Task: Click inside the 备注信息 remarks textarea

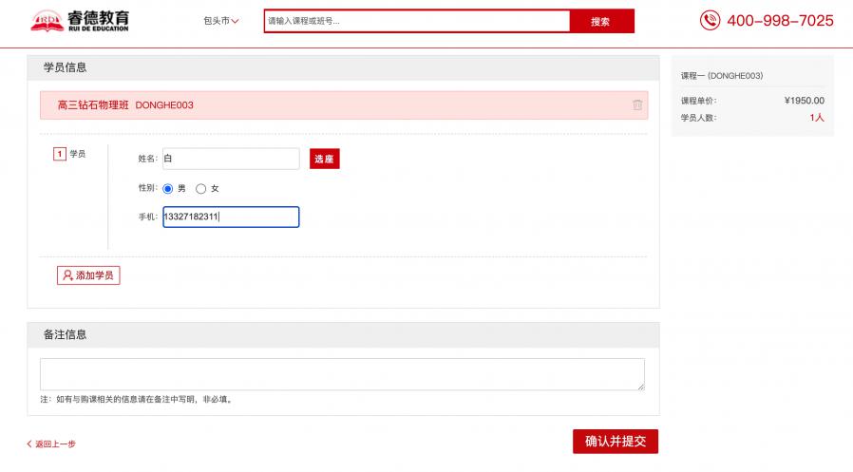Action: (x=341, y=374)
